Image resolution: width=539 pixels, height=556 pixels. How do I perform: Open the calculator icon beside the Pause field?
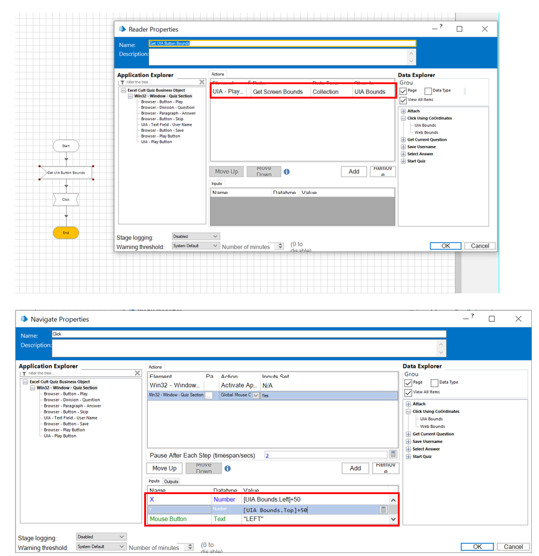pyautogui.click(x=393, y=454)
